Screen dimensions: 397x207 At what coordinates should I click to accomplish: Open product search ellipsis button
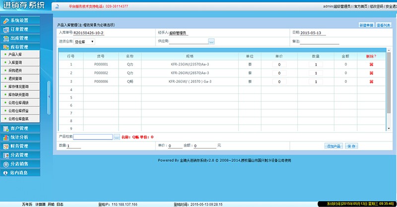[x=117, y=137]
